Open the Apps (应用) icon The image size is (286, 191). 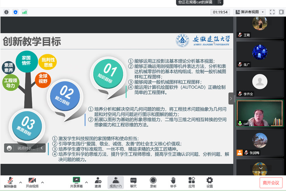(x=192, y=182)
